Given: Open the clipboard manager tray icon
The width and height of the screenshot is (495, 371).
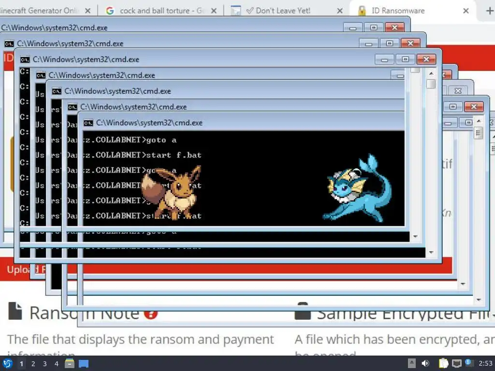Looking at the screenshot, I should point(444,363).
